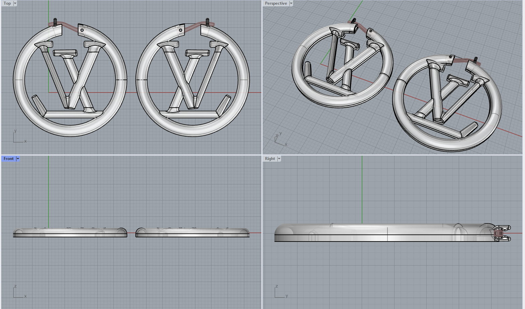Select the Front viewport title label
This screenshot has height=309, width=525.
coord(9,159)
